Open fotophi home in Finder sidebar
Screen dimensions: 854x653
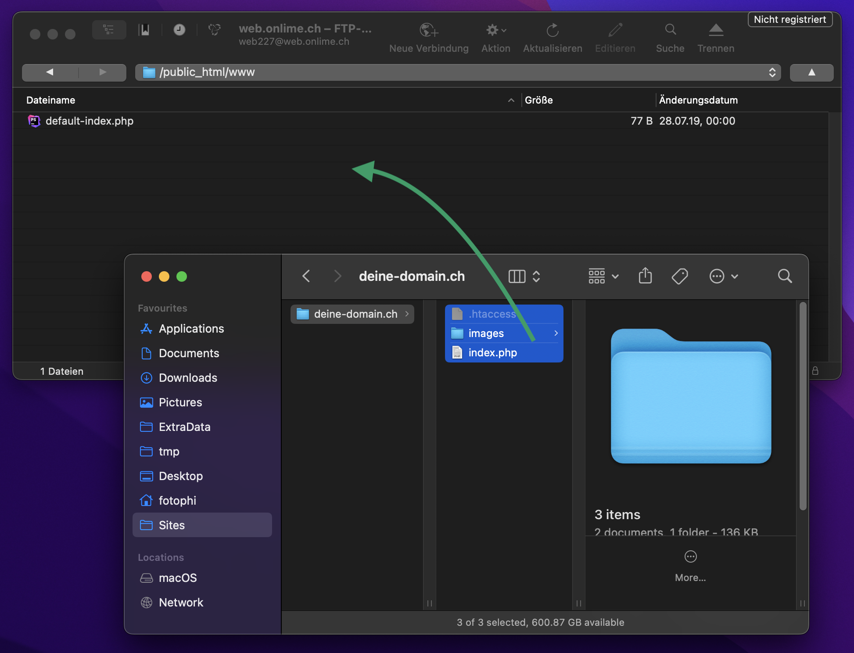pos(202,501)
